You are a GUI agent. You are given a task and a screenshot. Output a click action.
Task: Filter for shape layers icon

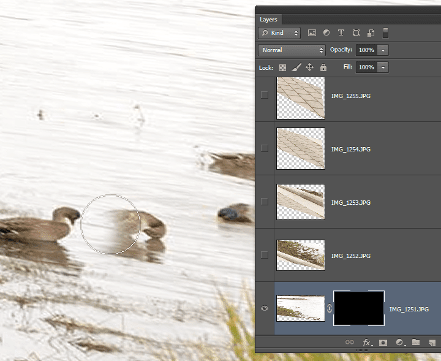click(356, 33)
